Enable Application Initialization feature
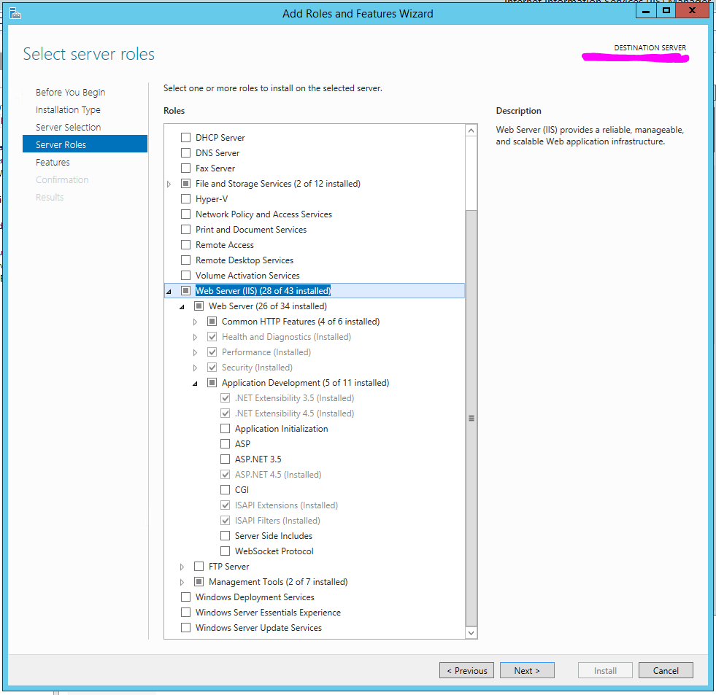This screenshot has width=716, height=695. click(225, 429)
